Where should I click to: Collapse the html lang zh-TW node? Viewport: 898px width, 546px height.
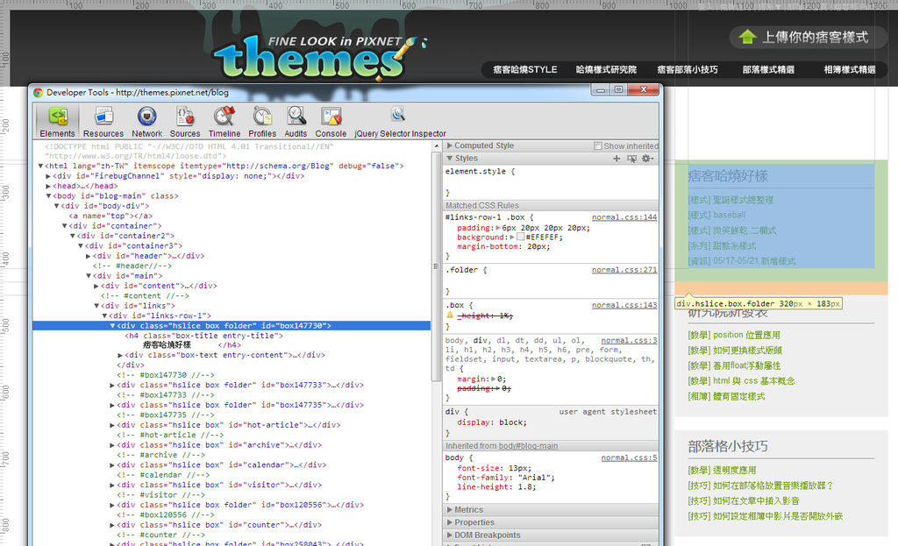tap(40, 166)
